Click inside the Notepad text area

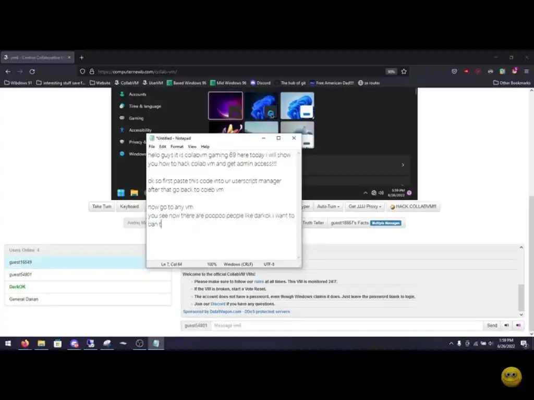click(222, 205)
